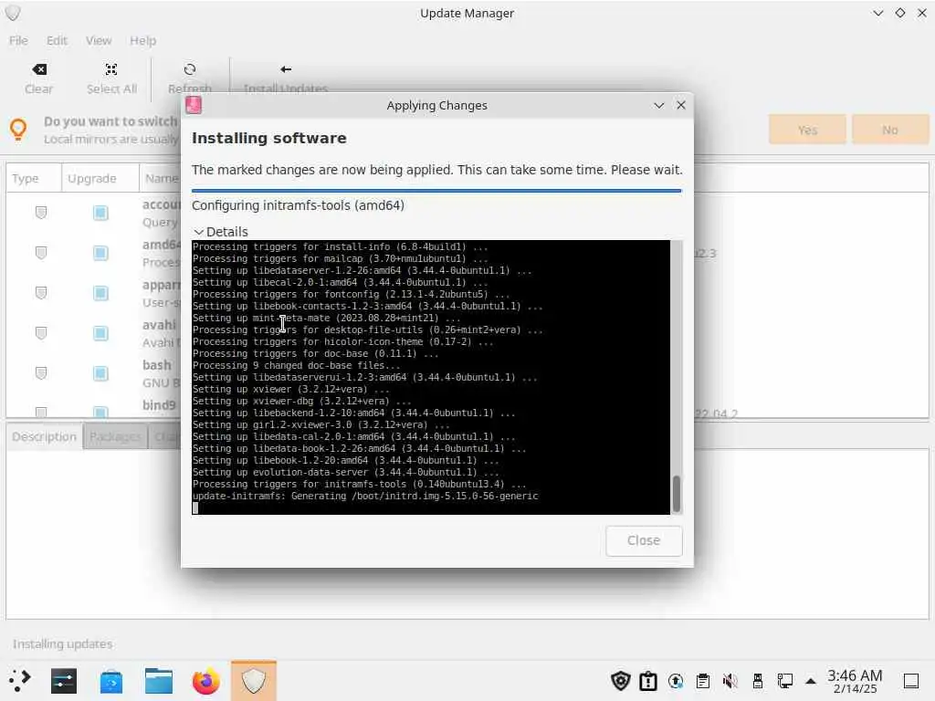935x701 pixels.
Task: Click the lightbulb mirror hint icon
Action: click(18, 130)
